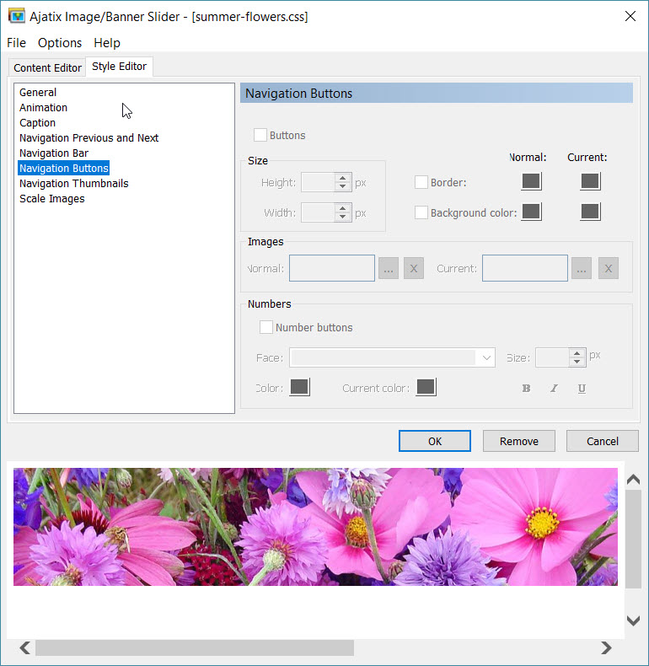Pick the Current background color swatch
Viewport: 649px width, 666px height.
pos(590,212)
